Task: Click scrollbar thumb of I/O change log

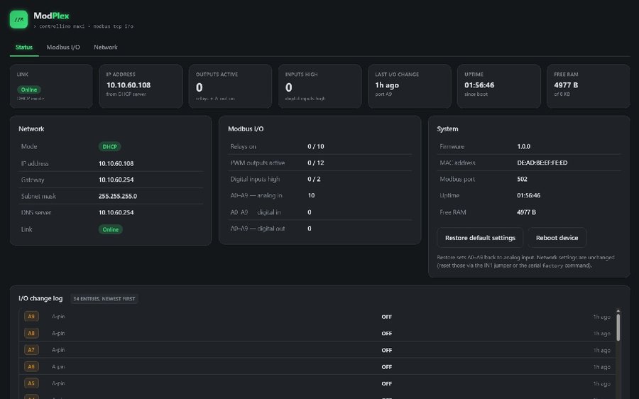Action: point(618,327)
